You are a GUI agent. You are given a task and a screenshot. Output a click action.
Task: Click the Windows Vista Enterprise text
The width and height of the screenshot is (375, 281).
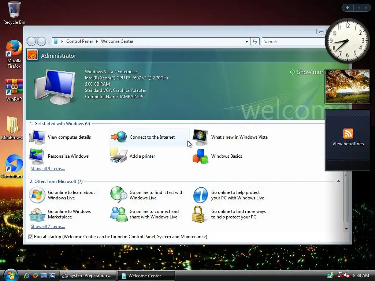(111, 72)
